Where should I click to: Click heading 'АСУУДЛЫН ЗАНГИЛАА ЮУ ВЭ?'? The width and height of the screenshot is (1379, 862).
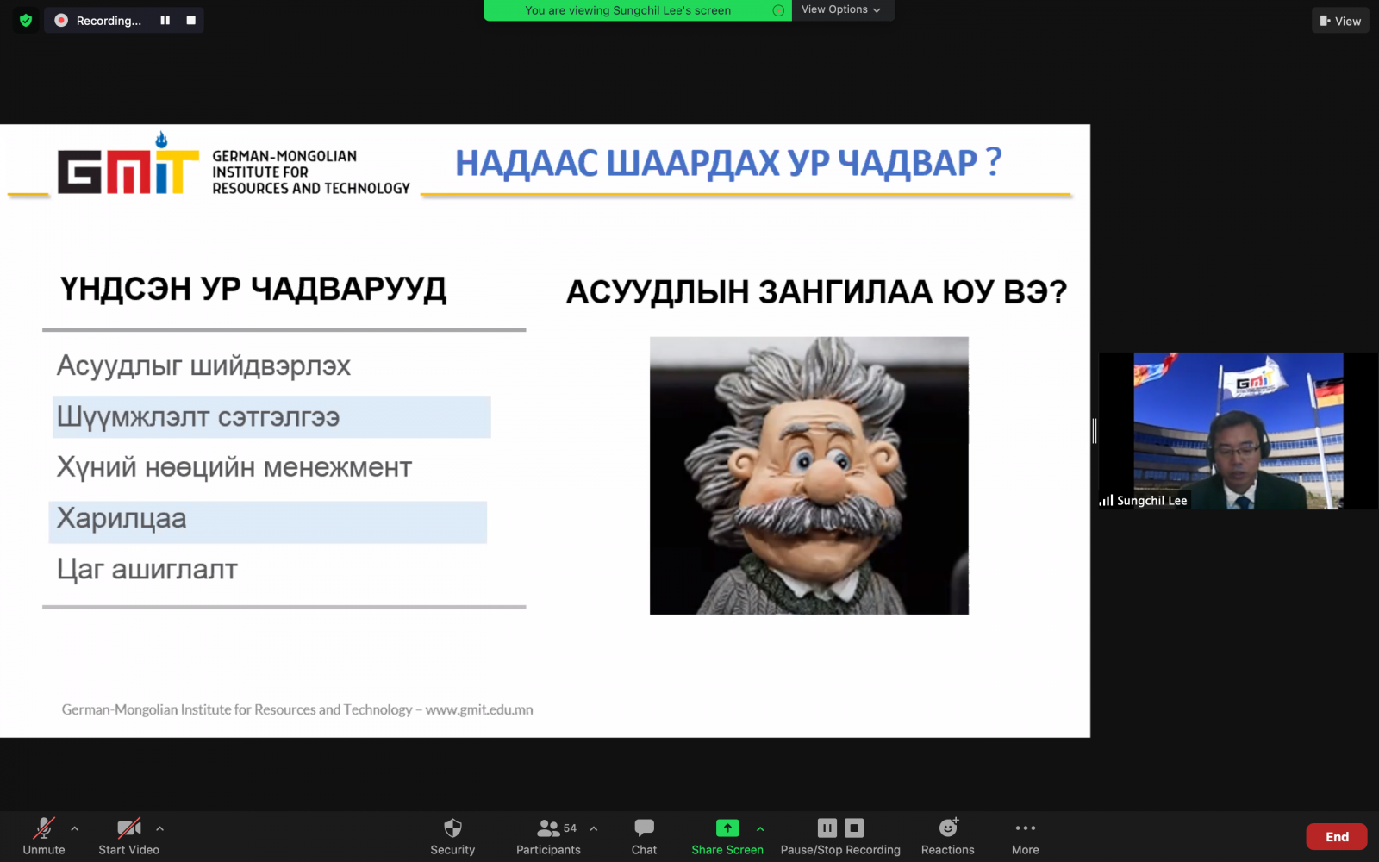816,292
